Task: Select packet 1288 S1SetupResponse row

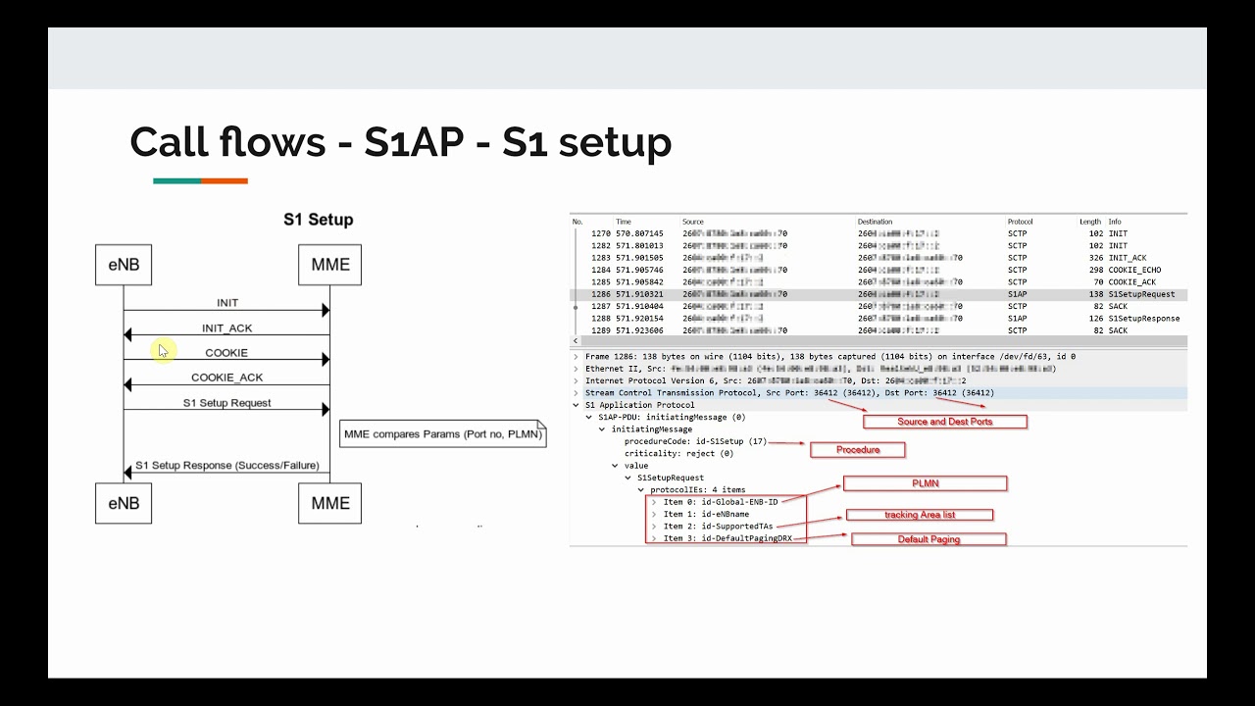Action: [879, 318]
